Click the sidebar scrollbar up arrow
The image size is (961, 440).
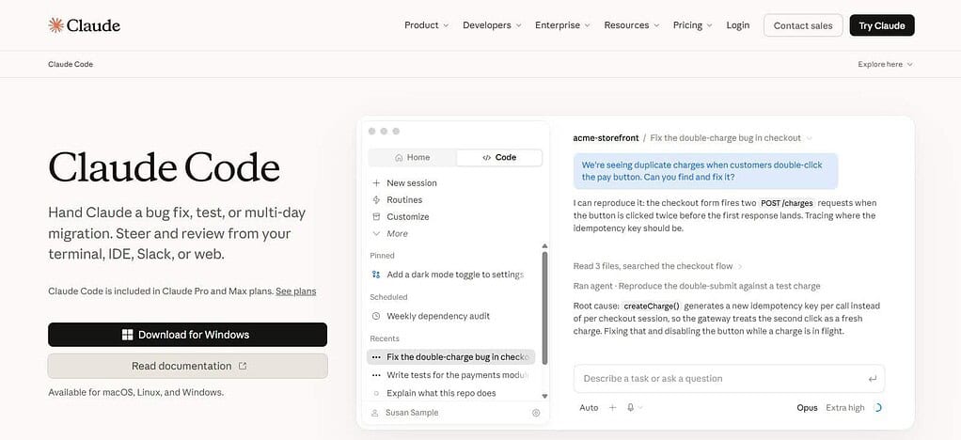544,246
